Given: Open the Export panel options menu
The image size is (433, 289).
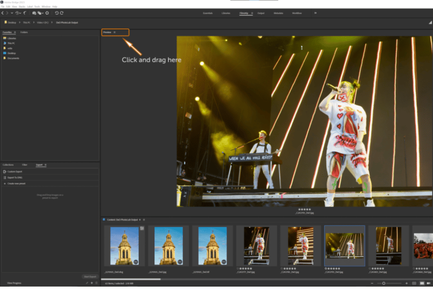Looking at the screenshot, I should point(45,165).
